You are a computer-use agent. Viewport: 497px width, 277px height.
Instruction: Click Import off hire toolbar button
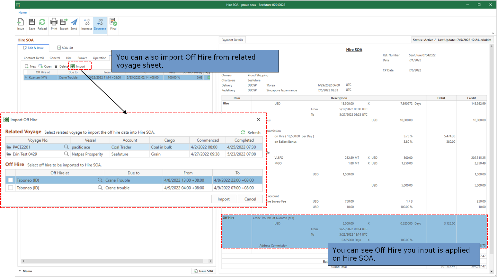click(x=78, y=66)
